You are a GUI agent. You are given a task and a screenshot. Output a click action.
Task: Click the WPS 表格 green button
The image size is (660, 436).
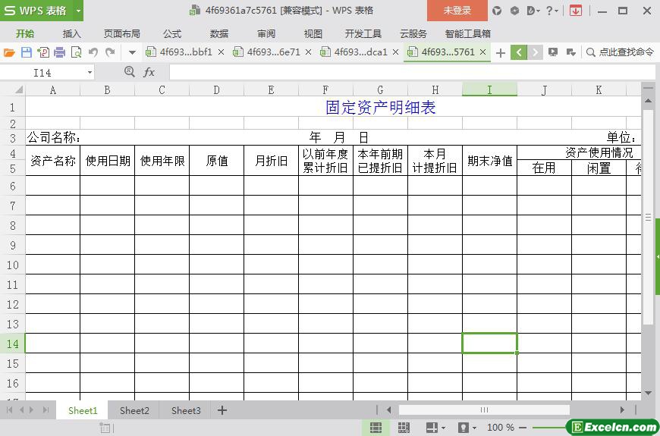(x=36, y=11)
